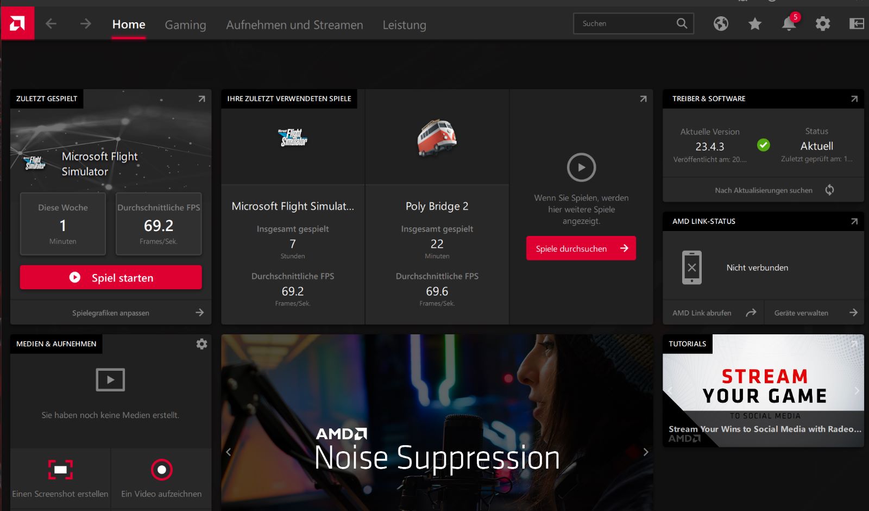Show the previous banner slide
The image size is (869, 511).
pyautogui.click(x=229, y=452)
